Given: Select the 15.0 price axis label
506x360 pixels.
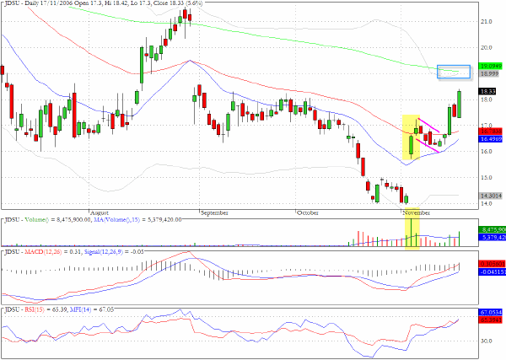Looking at the screenshot, I should [486, 177].
